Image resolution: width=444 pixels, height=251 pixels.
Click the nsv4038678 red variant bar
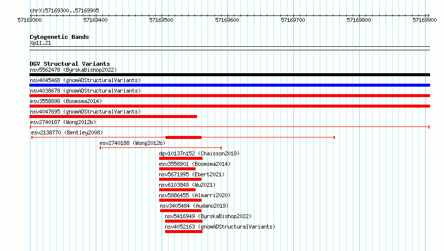[229, 96]
